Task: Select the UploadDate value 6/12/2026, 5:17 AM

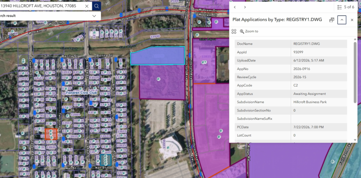Action: pos(309,61)
